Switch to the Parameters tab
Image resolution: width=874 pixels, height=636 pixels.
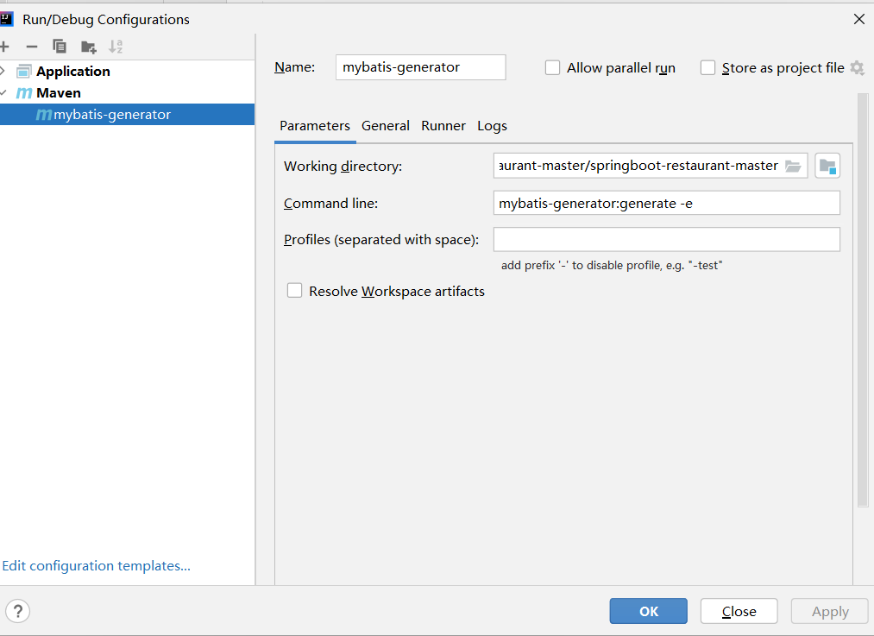315,126
